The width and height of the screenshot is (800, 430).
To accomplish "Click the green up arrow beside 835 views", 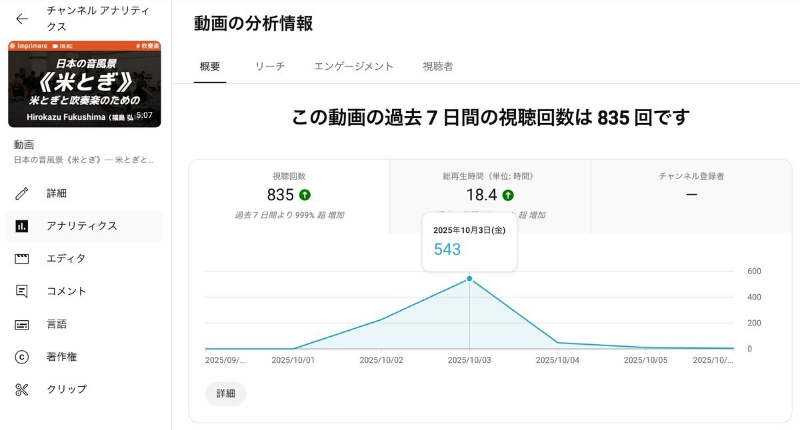I will click(305, 195).
